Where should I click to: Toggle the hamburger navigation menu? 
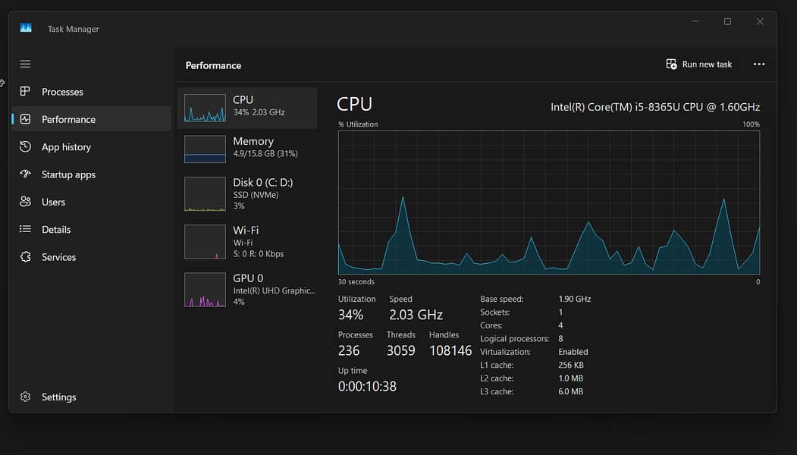[x=25, y=64]
